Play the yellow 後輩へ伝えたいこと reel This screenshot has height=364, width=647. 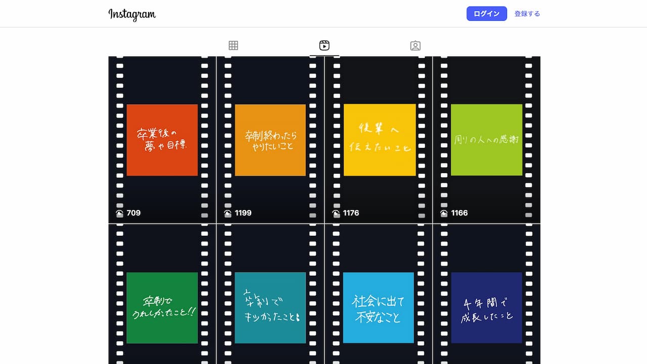coord(379,140)
